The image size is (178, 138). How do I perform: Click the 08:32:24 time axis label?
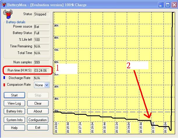(117, 128)
